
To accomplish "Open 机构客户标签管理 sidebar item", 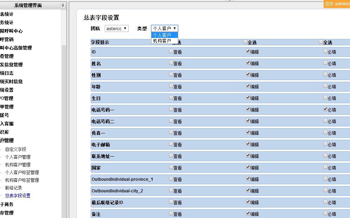I will click(22, 180).
